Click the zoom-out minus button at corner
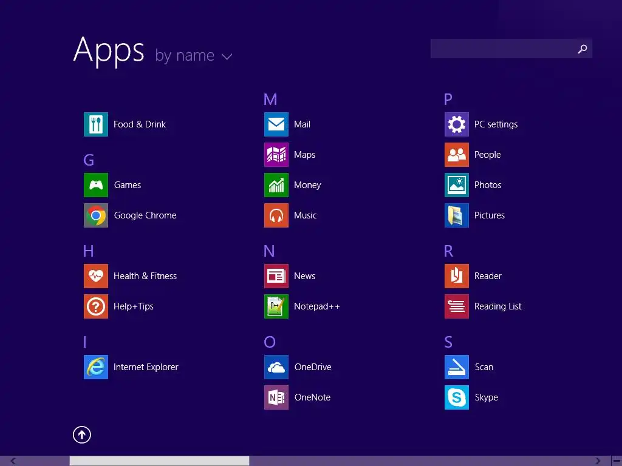 click(617, 461)
